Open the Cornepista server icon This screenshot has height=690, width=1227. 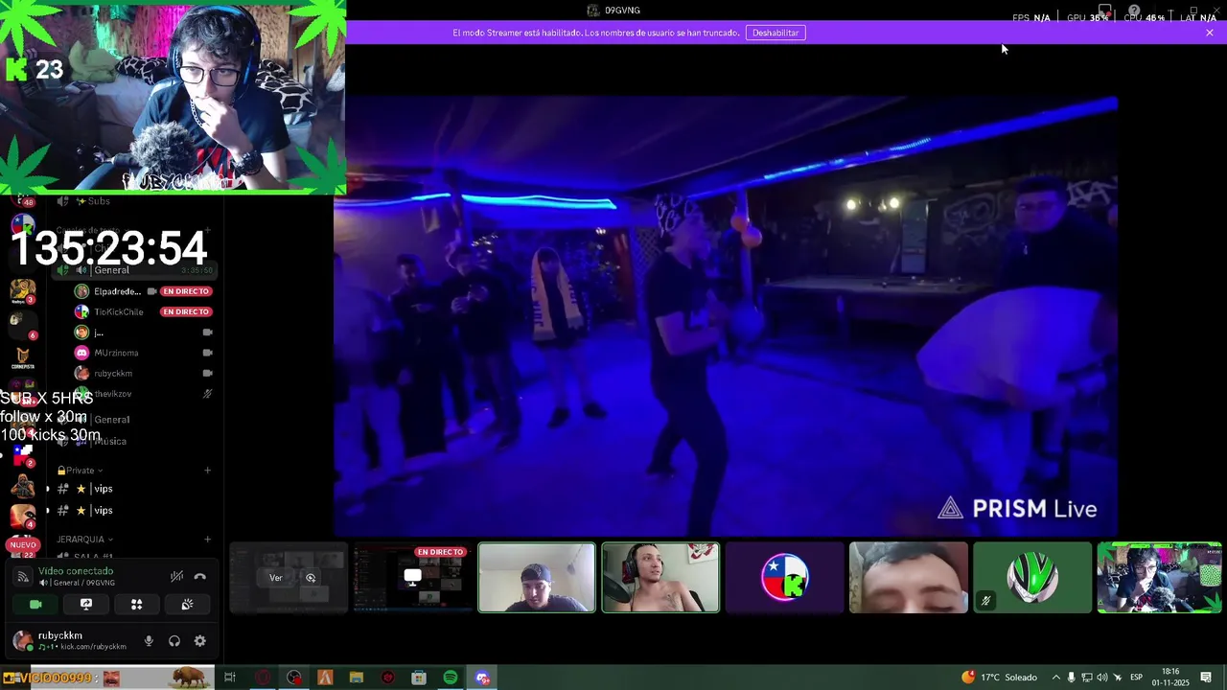tap(22, 358)
